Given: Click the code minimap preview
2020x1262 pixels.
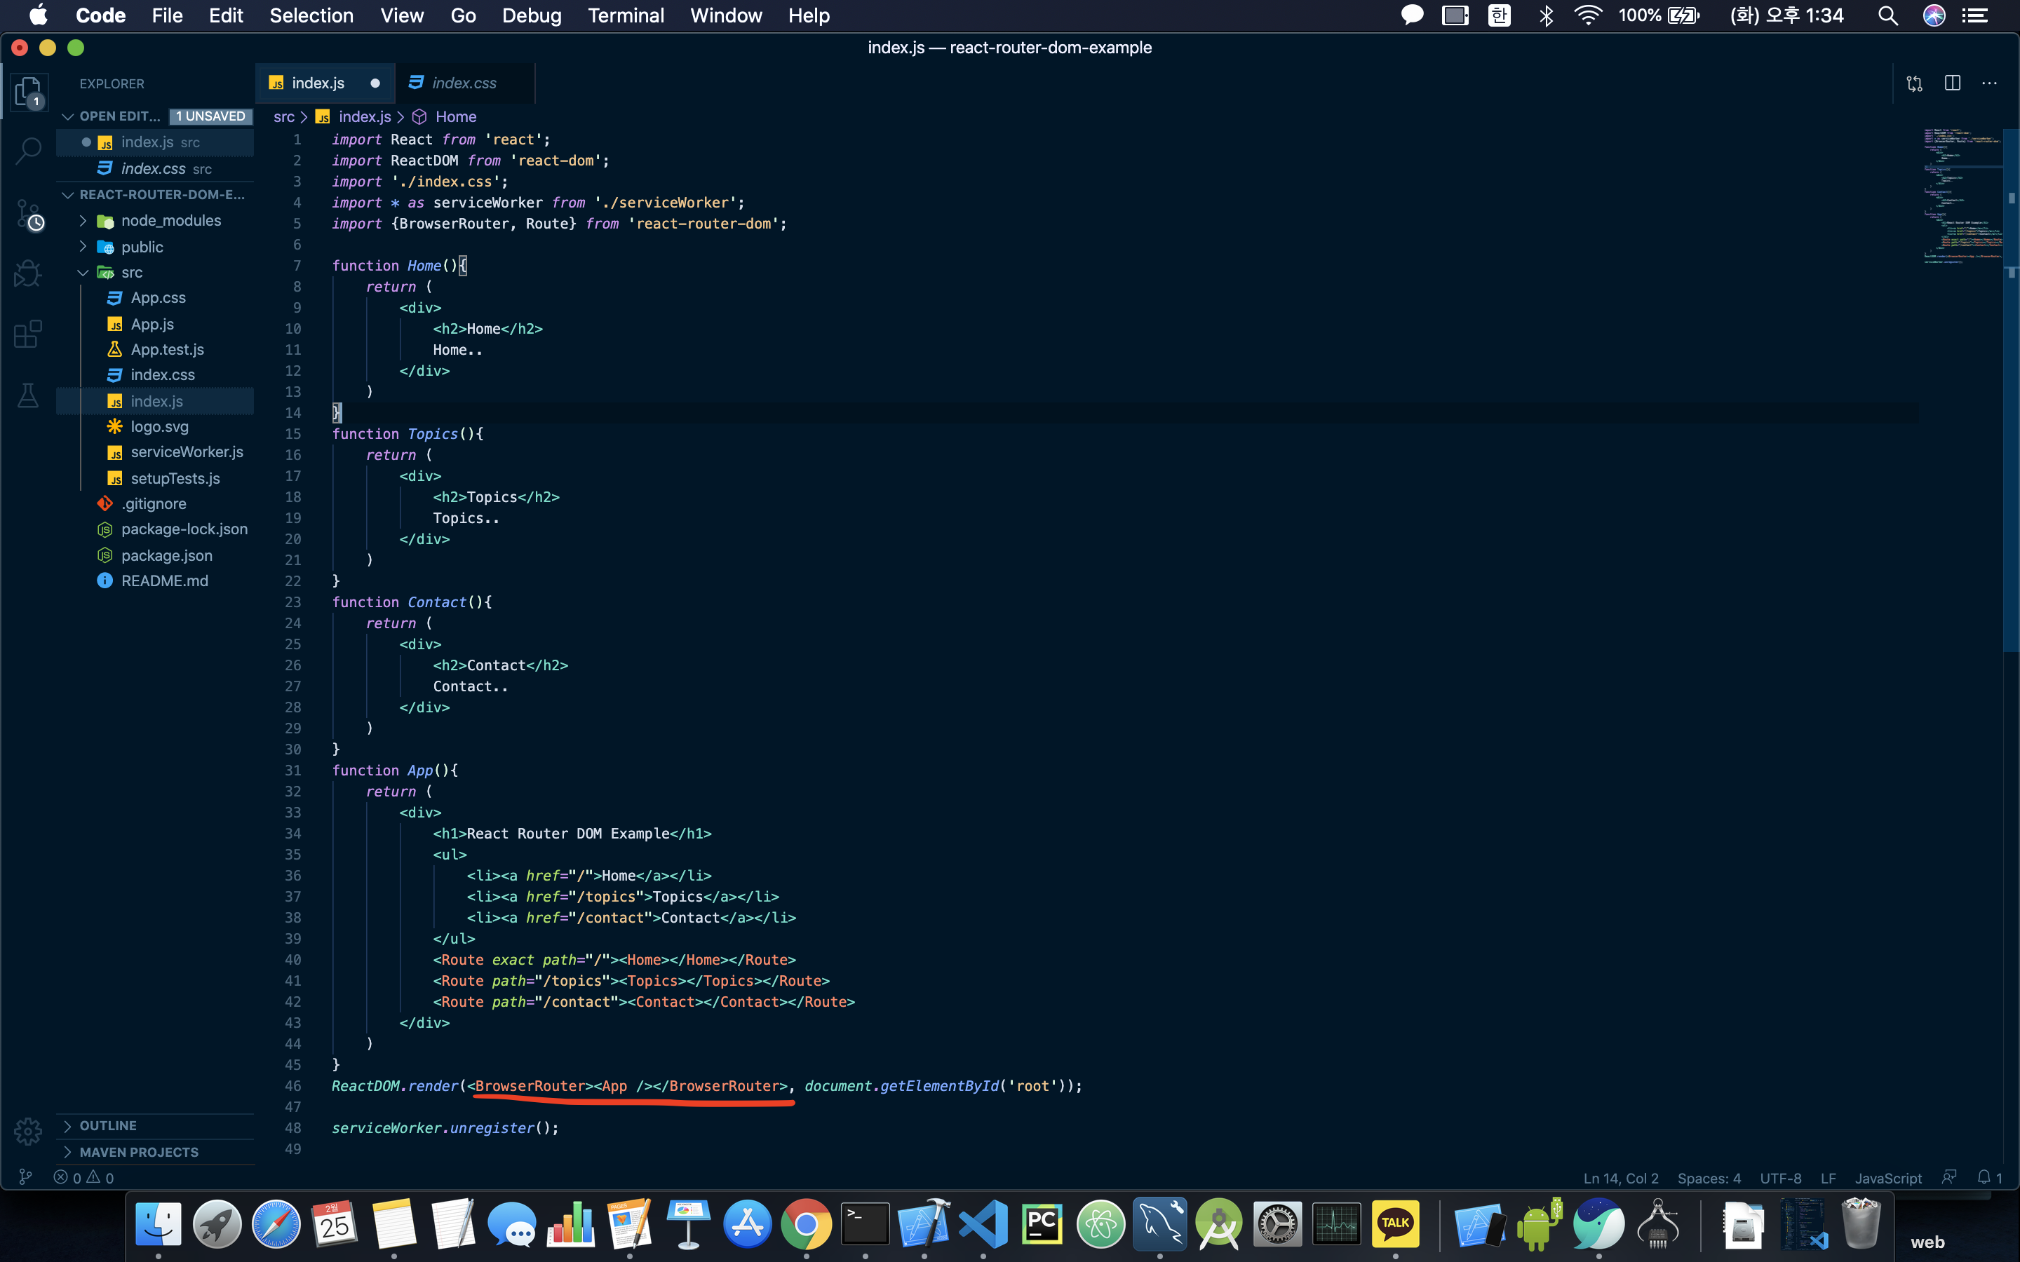Looking at the screenshot, I should (x=1962, y=196).
